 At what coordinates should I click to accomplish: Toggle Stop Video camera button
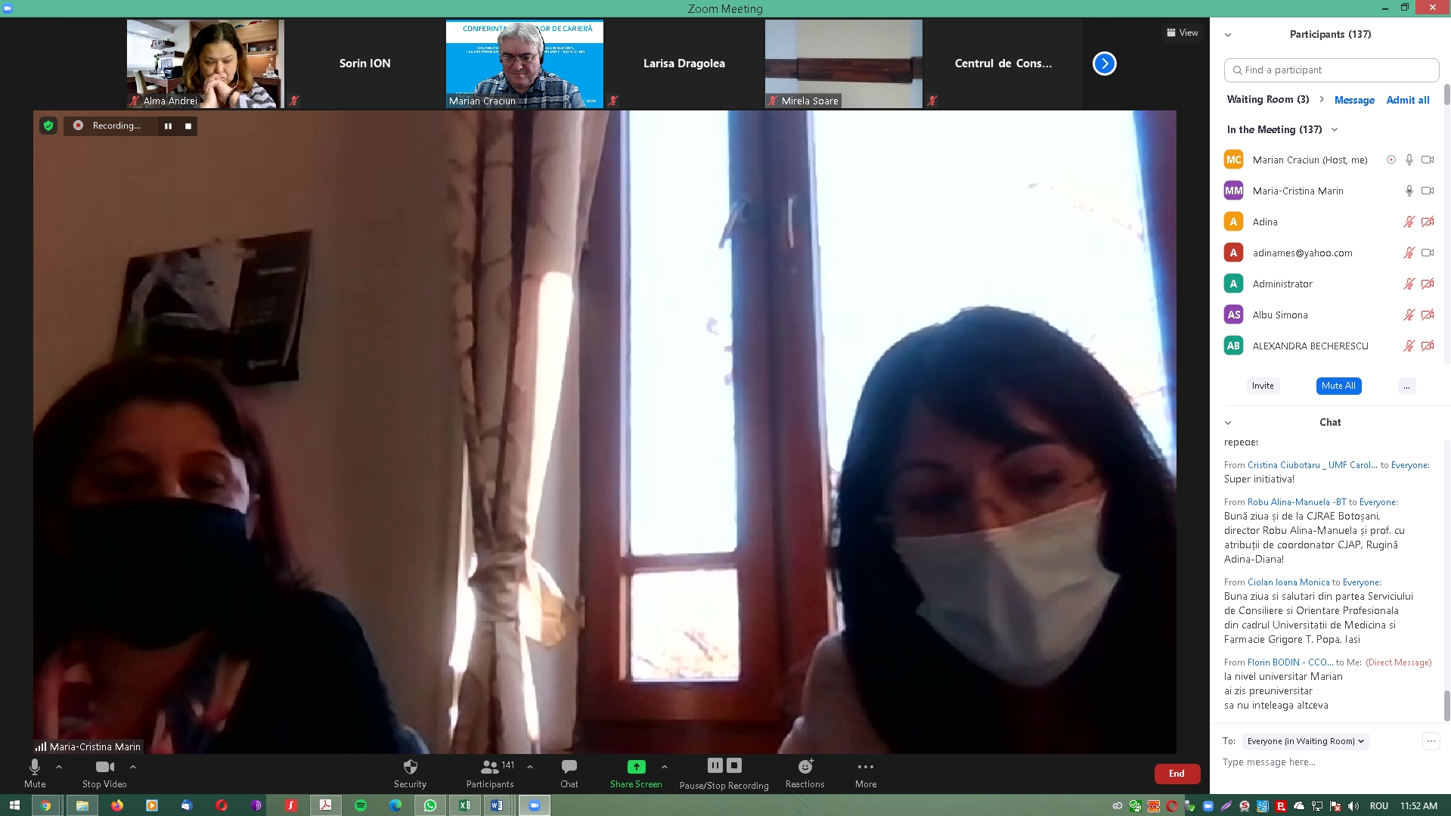[x=105, y=773]
